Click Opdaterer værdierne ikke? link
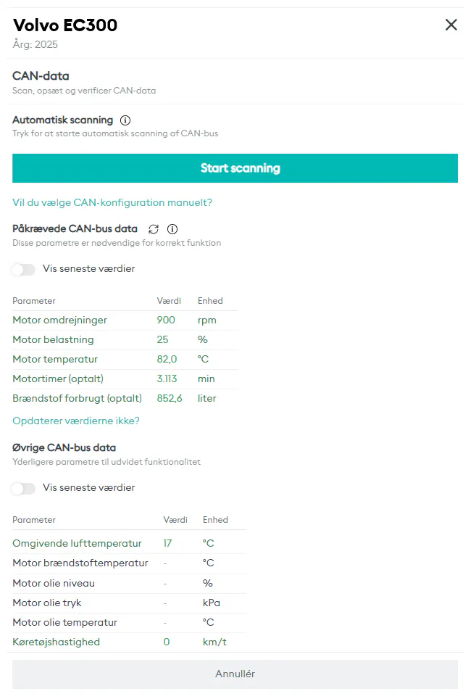Screen dimensions: 468x699 [75, 421]
